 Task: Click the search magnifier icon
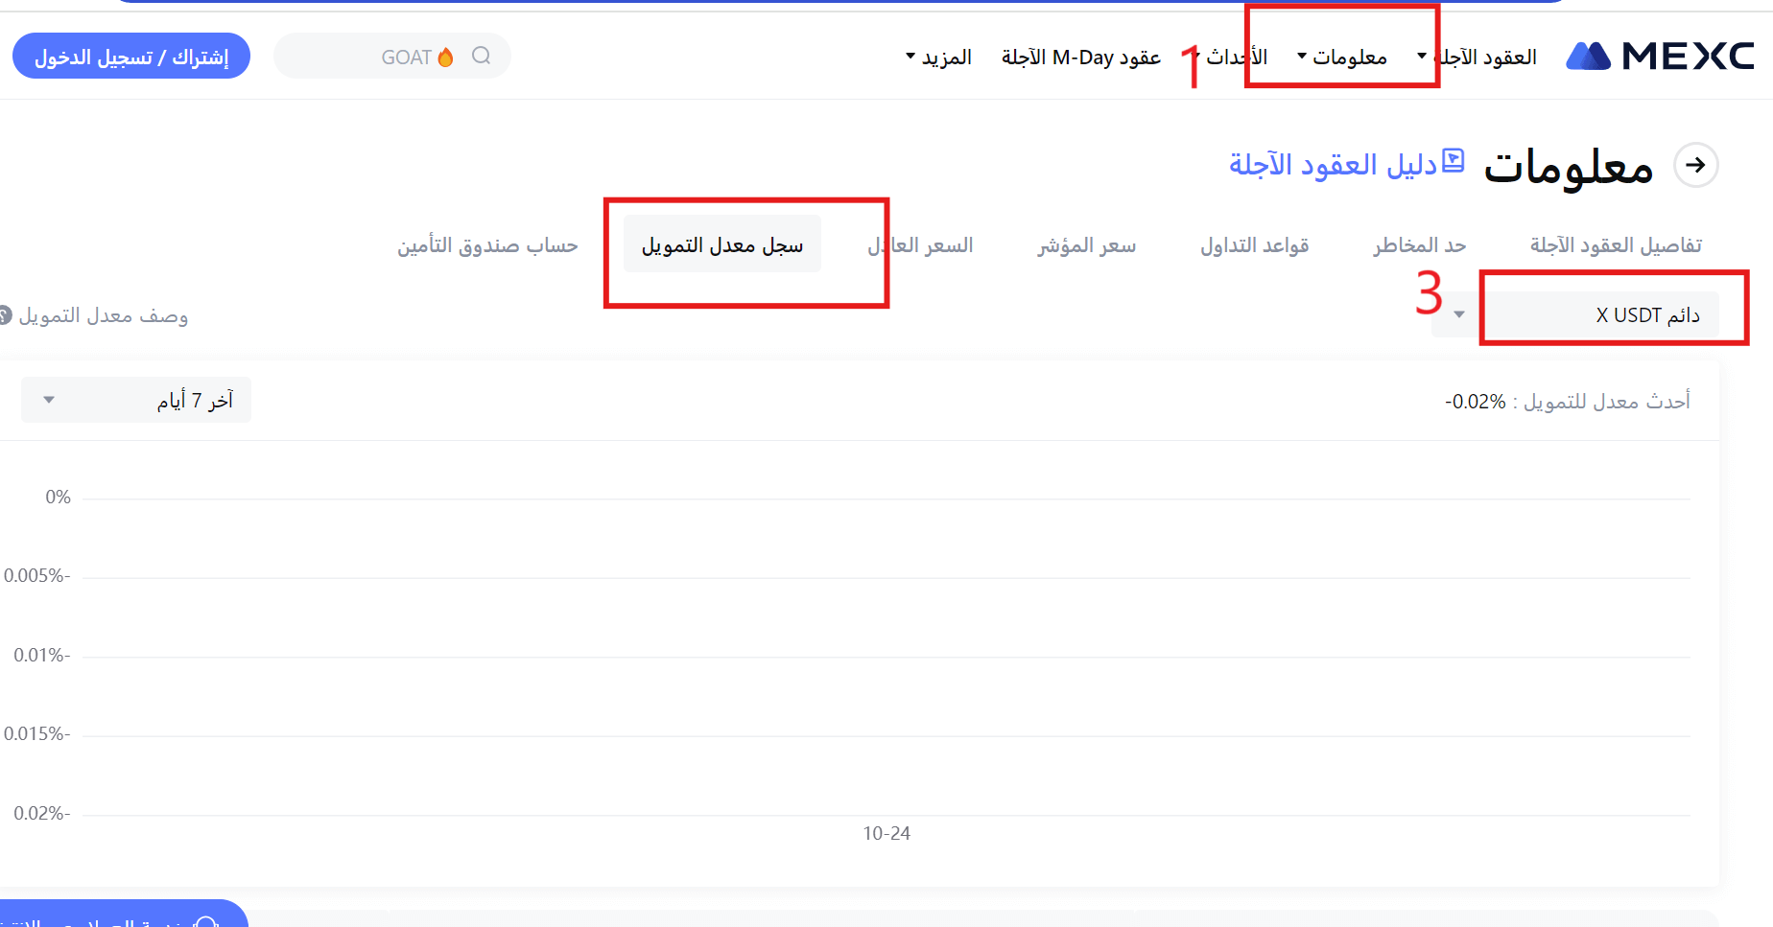click(x=482, y=57)
